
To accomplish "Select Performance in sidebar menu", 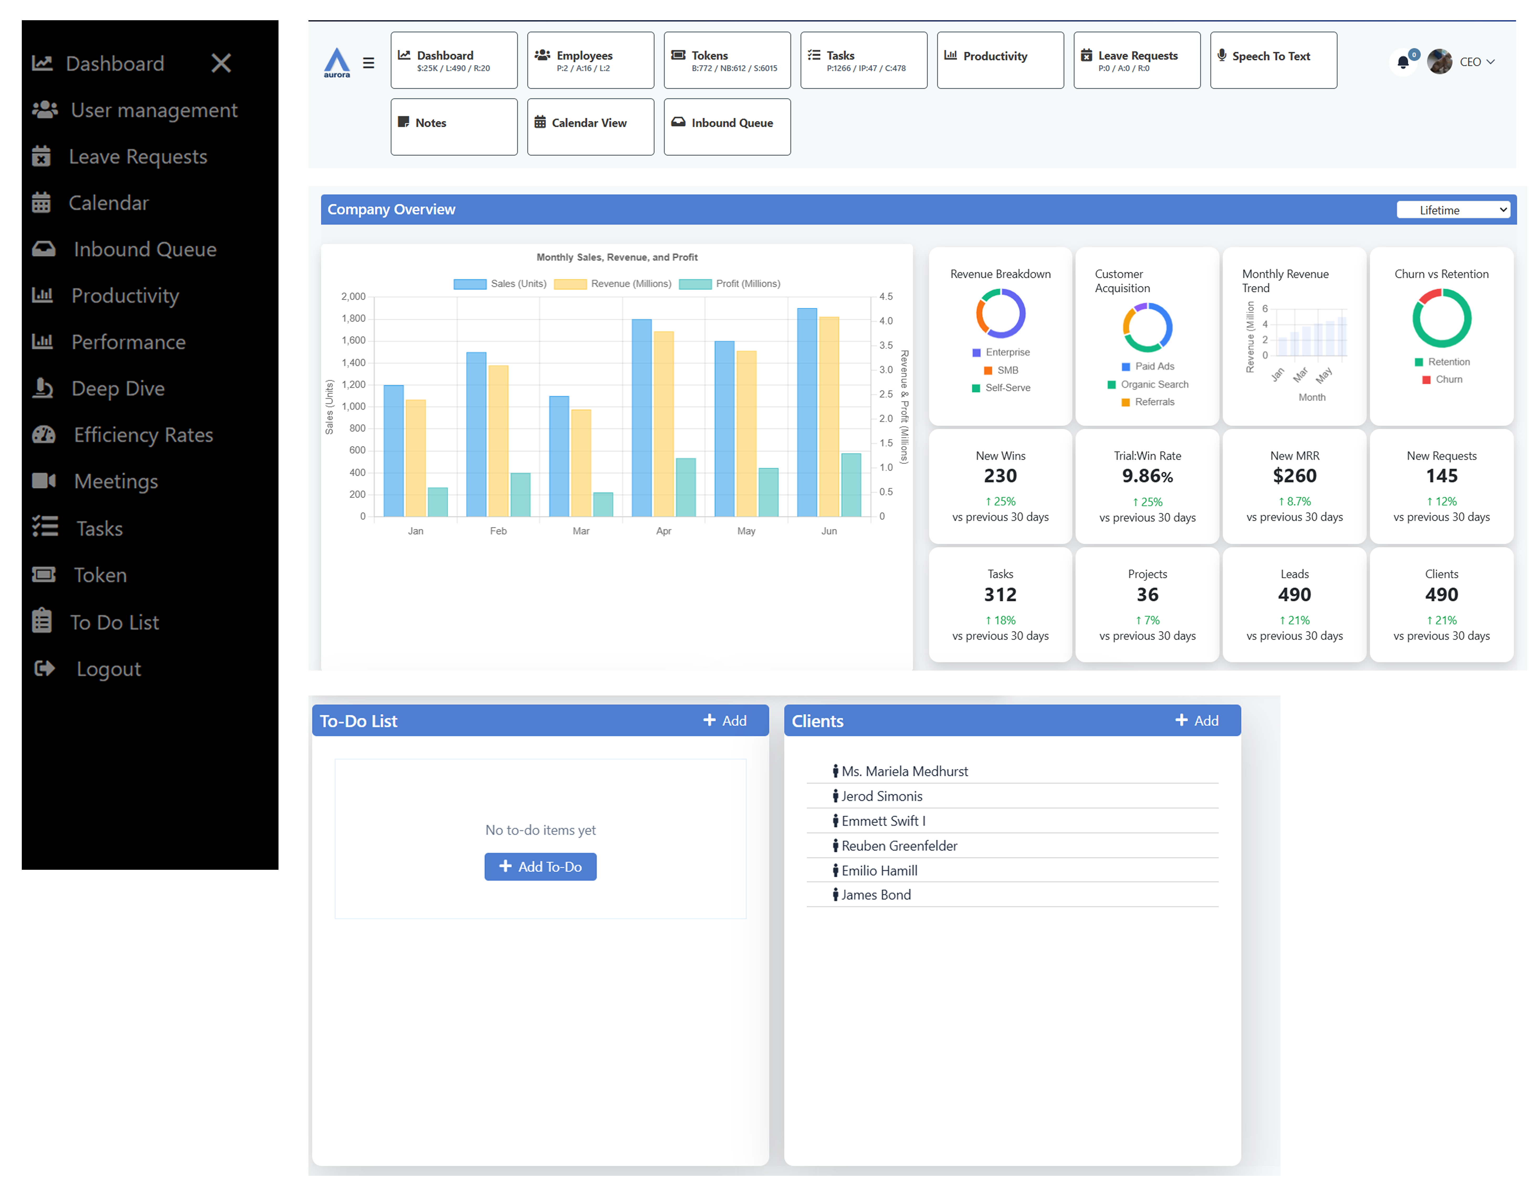I will [128, 342].
